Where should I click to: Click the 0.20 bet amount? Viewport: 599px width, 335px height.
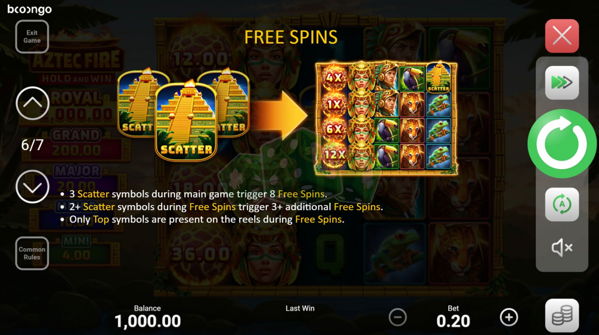(x=453, y=321)
